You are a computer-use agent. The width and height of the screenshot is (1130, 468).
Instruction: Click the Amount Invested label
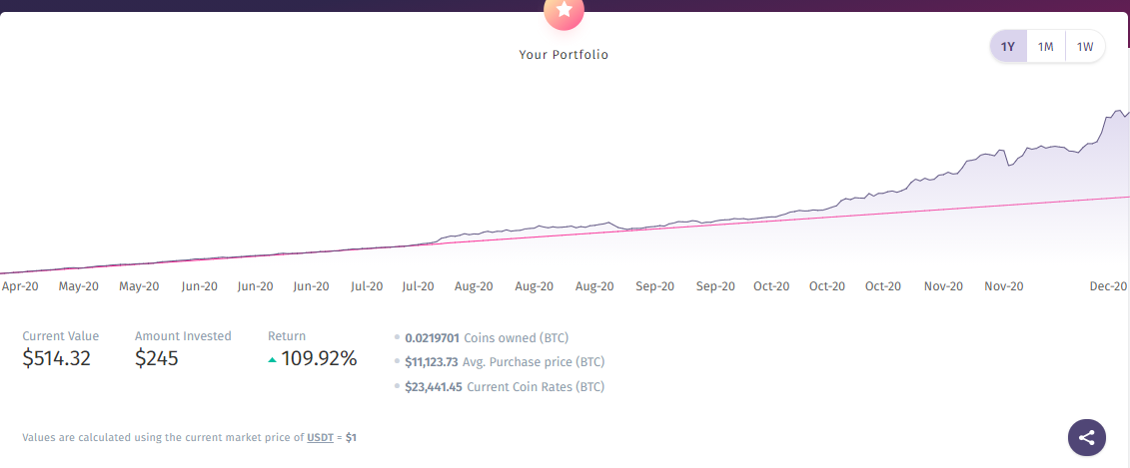[183, 336]
